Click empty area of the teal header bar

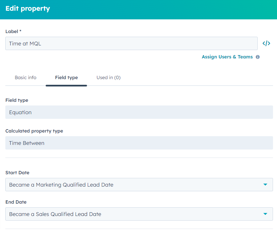pos(167,9)
